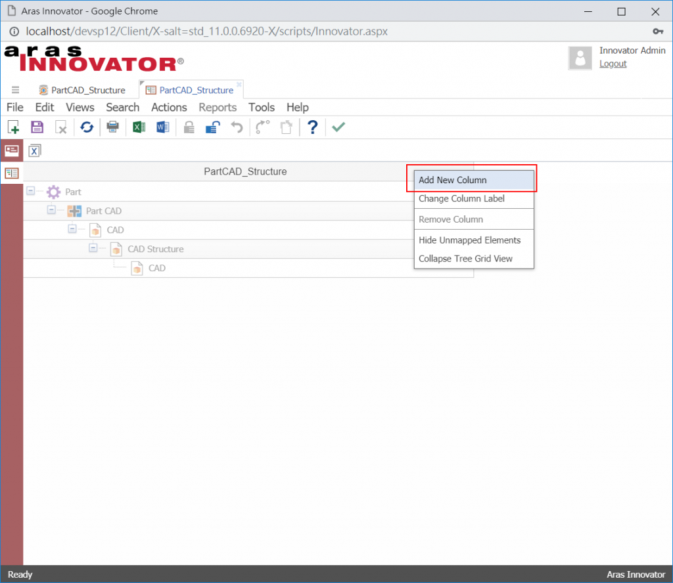The width and height of the screenshot is (673, 583).
Task: Open the Search menu
Action: (123, 107)
